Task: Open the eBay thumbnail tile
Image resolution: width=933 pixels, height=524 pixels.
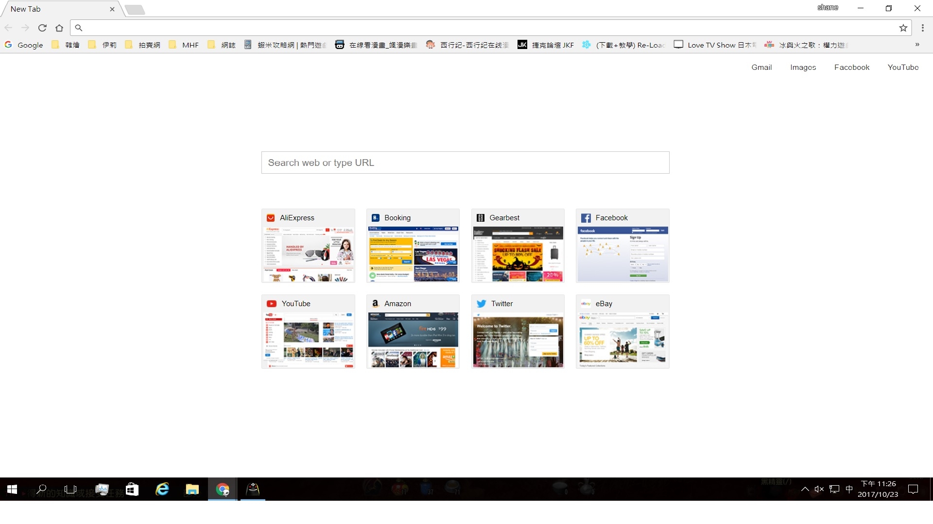Action: 622,331
